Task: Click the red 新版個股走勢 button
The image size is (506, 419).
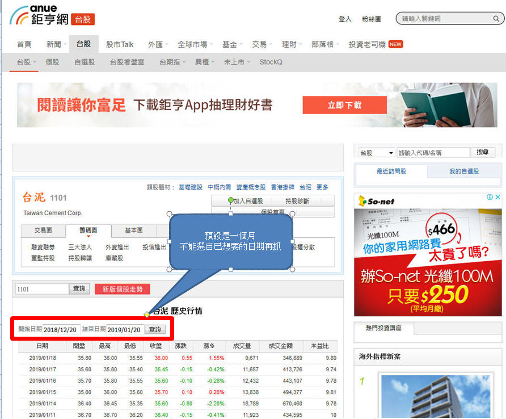Action: [x=123, y=289]
